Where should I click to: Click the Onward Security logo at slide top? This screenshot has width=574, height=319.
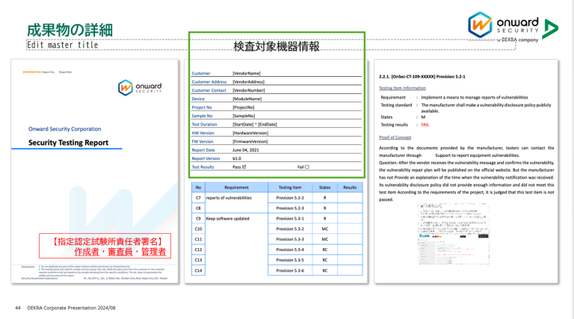click(x=503, y=25)
